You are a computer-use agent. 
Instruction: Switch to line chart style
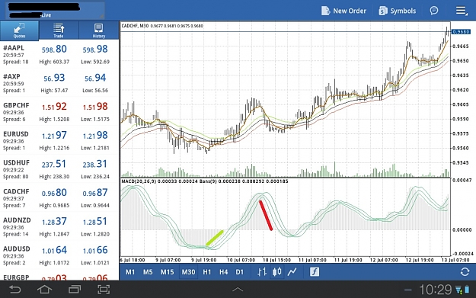292,271
